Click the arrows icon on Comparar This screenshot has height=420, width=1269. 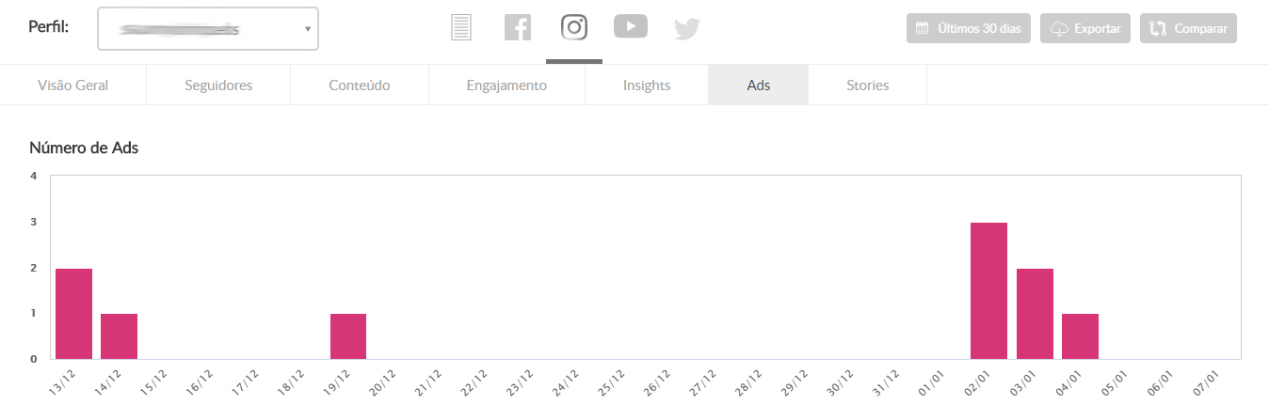1158,29
